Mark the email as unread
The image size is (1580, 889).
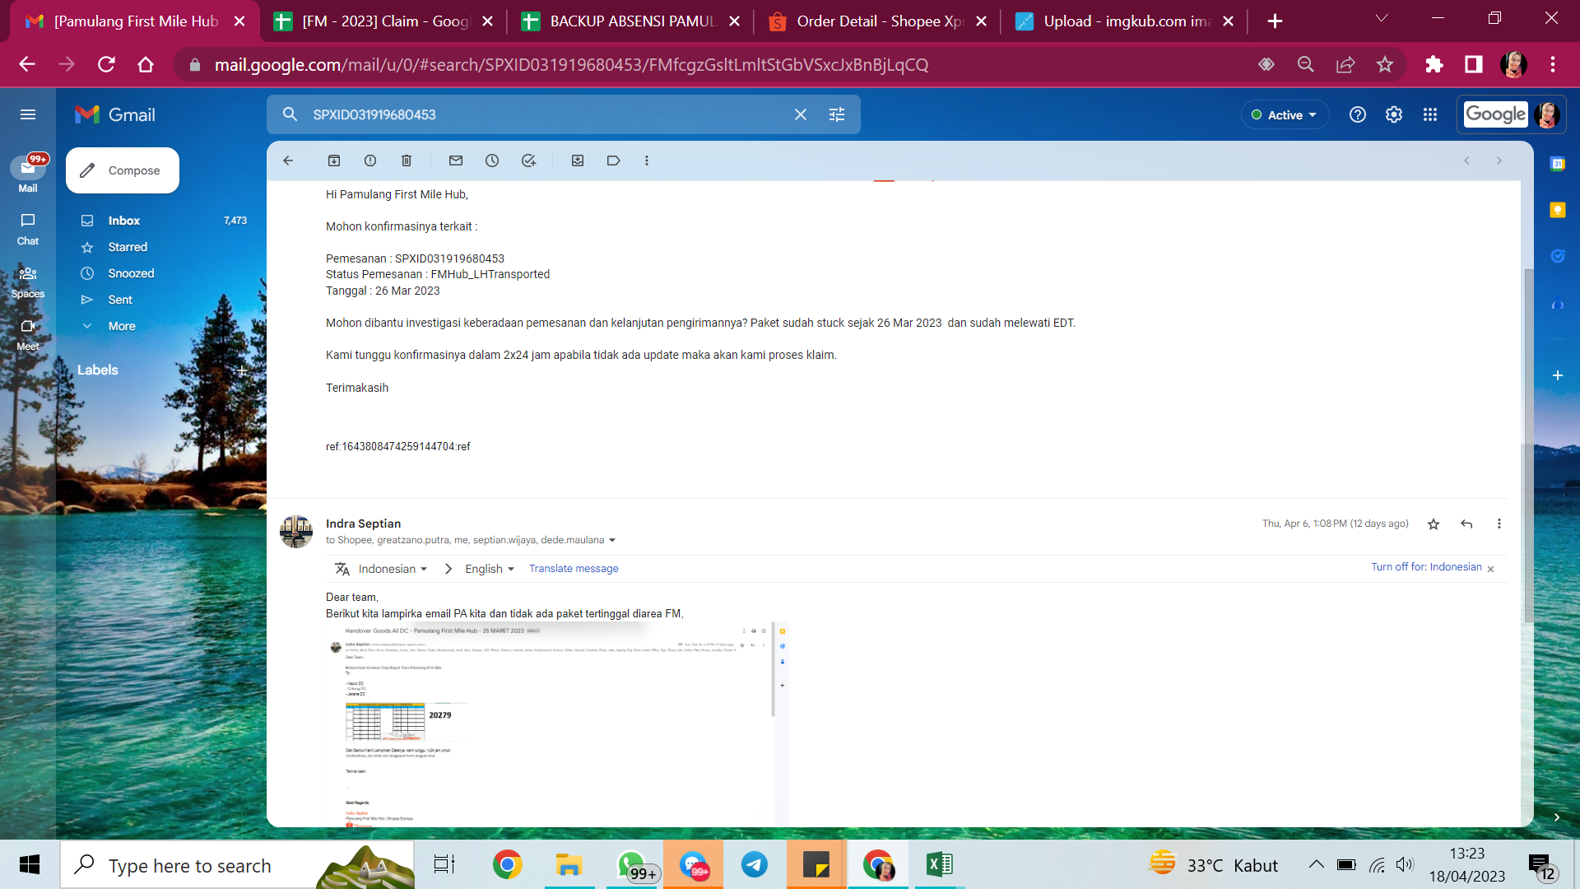pyautogui.click(x=456, y=161)
